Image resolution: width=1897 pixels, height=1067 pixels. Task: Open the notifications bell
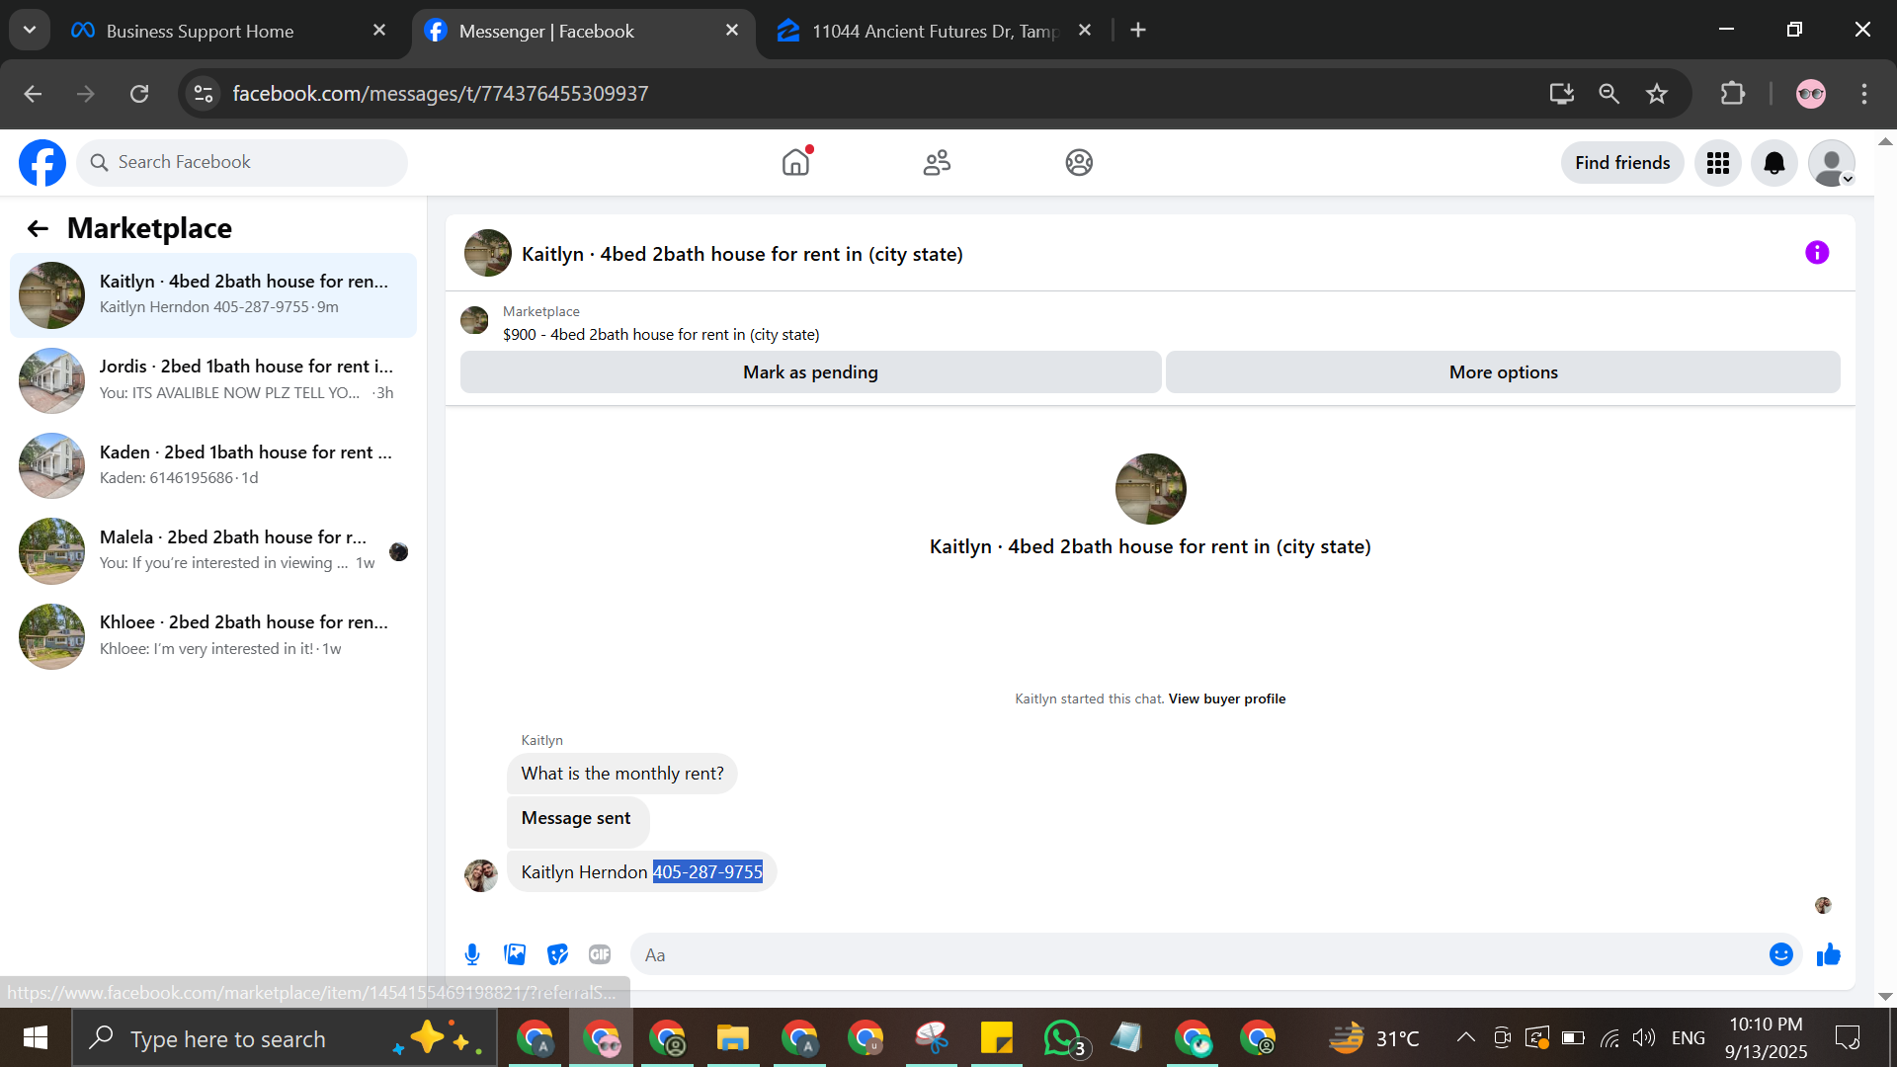[x=1774, y=163]
